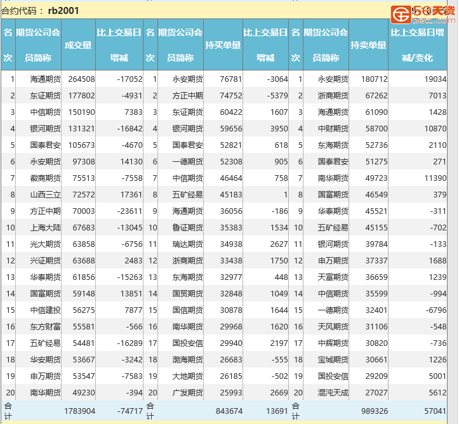The width and height of the screenshot is (459, 424).
Task: Click total volume 1783904
Action: click(79, 411)
